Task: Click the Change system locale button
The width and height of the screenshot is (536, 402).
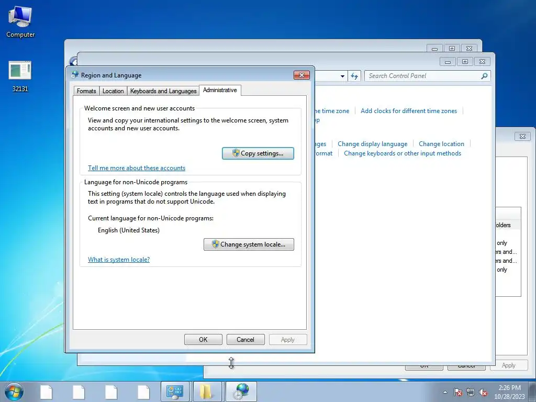Action: (x=249, y=244)
